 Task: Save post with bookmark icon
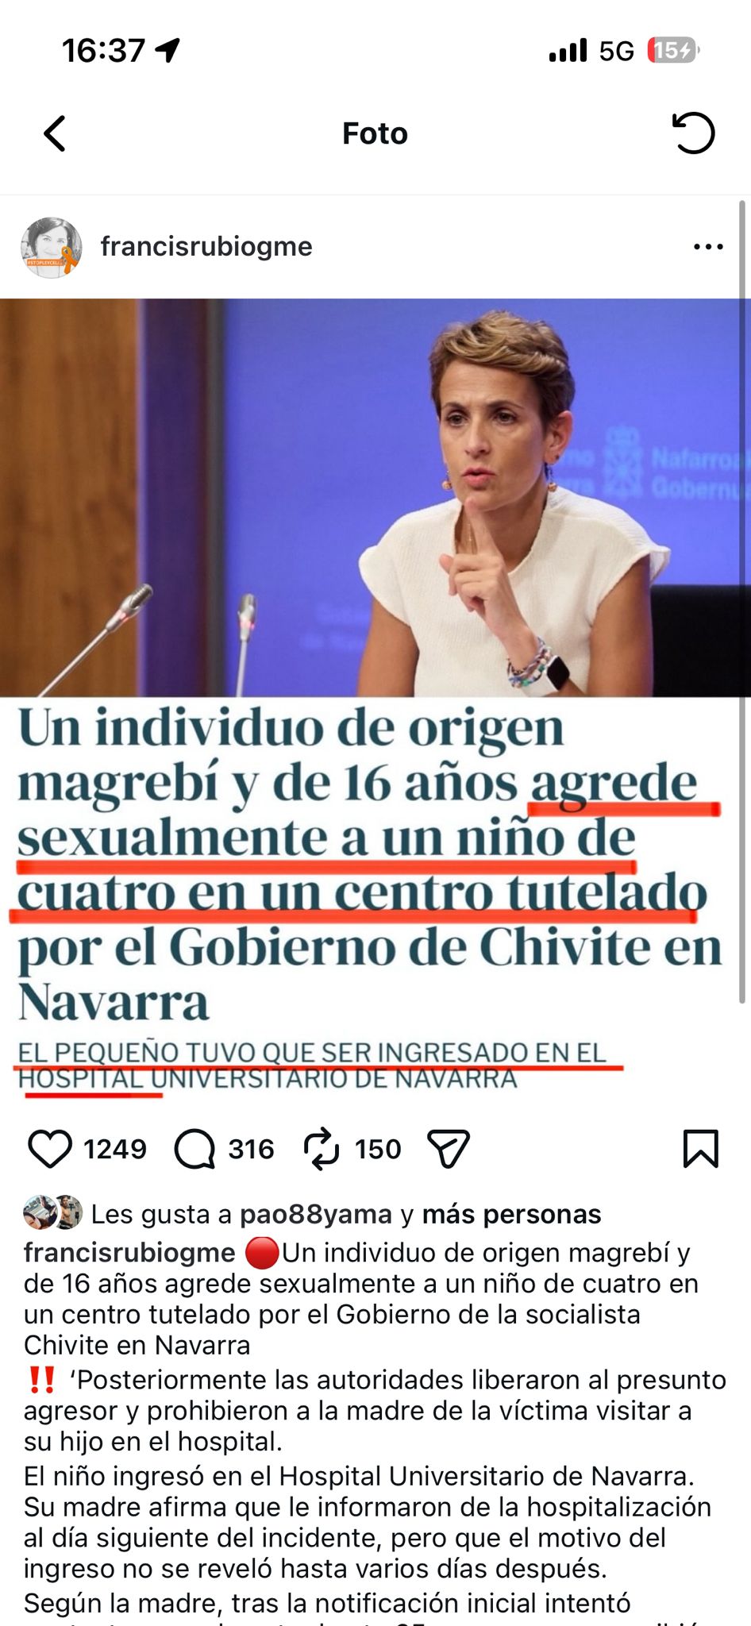700,1149
